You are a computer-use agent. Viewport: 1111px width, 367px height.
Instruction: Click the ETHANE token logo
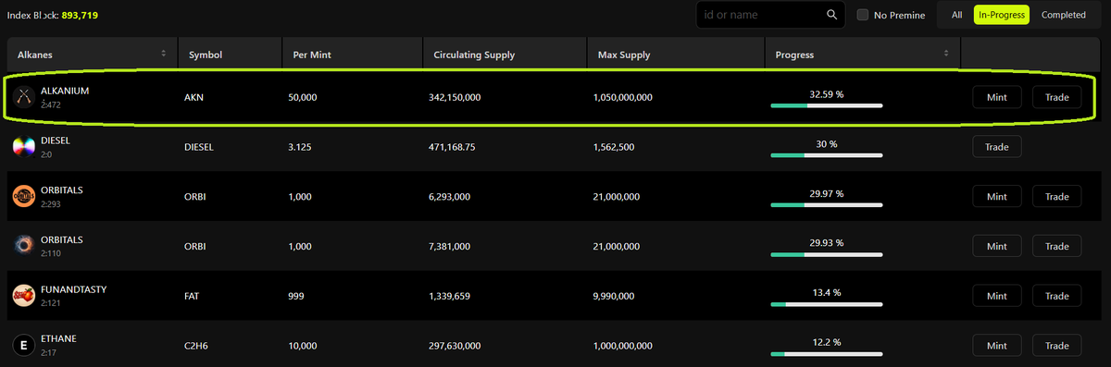pyautogui.click(x=24, y=345)
